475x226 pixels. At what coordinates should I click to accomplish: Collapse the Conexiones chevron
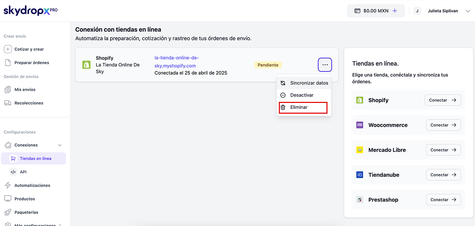60,145
